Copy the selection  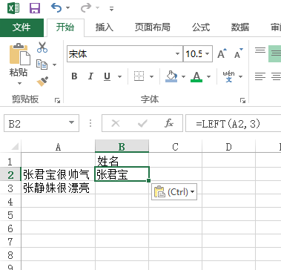tap(42, 65)
